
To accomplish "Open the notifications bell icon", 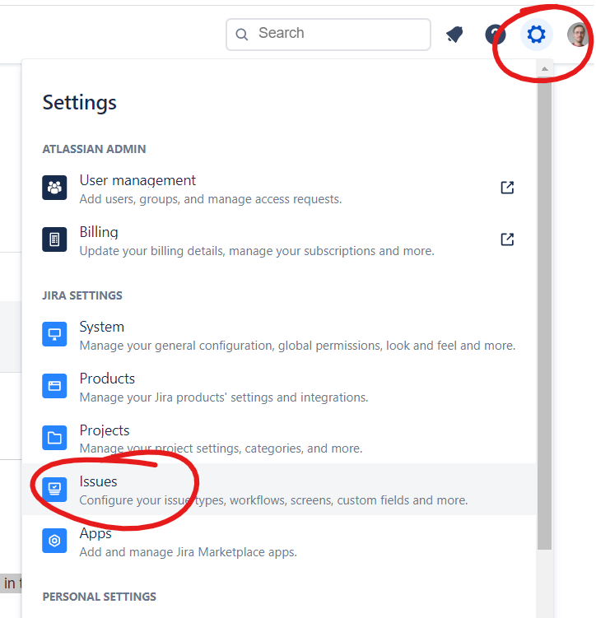I will tap(455, 35).
